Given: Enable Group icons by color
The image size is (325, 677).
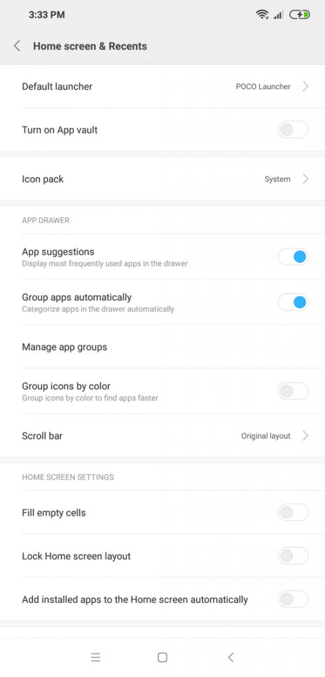Looking at the screenshot, I should (293, 391).
